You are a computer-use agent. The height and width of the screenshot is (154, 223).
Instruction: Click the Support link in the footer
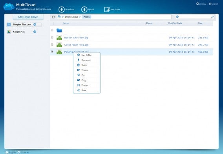point(12,152)
